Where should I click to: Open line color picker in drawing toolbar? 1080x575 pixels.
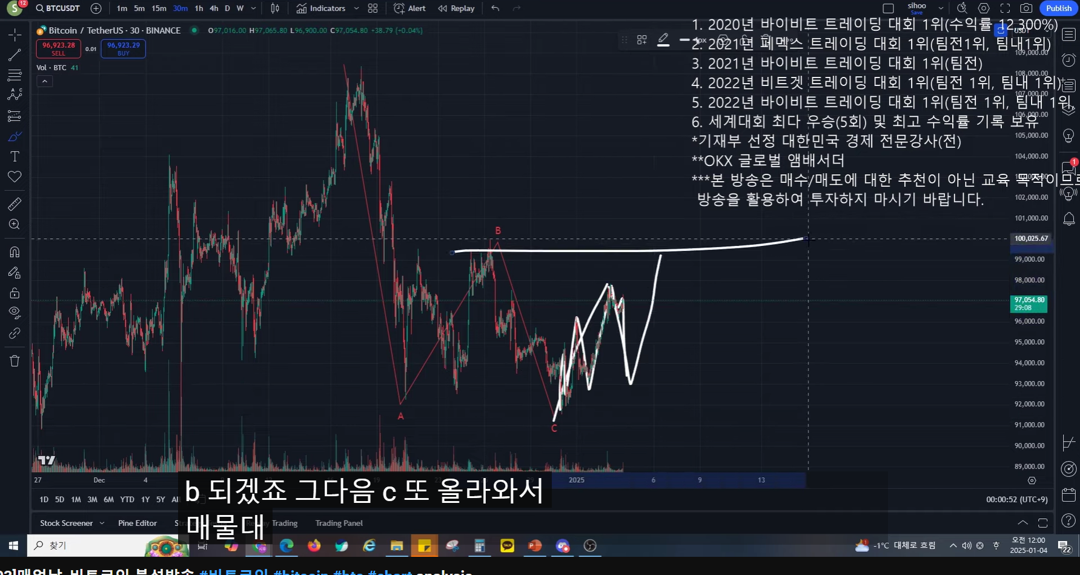tap(663, 40)
